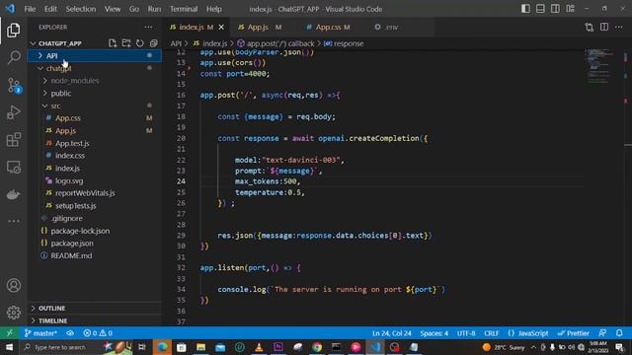Collapse the chatgpt folder

point(95,68)
